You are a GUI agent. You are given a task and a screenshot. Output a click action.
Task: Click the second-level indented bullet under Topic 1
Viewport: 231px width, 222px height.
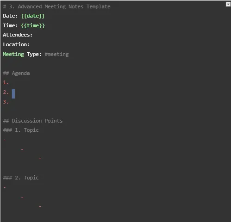pos(22,149)
